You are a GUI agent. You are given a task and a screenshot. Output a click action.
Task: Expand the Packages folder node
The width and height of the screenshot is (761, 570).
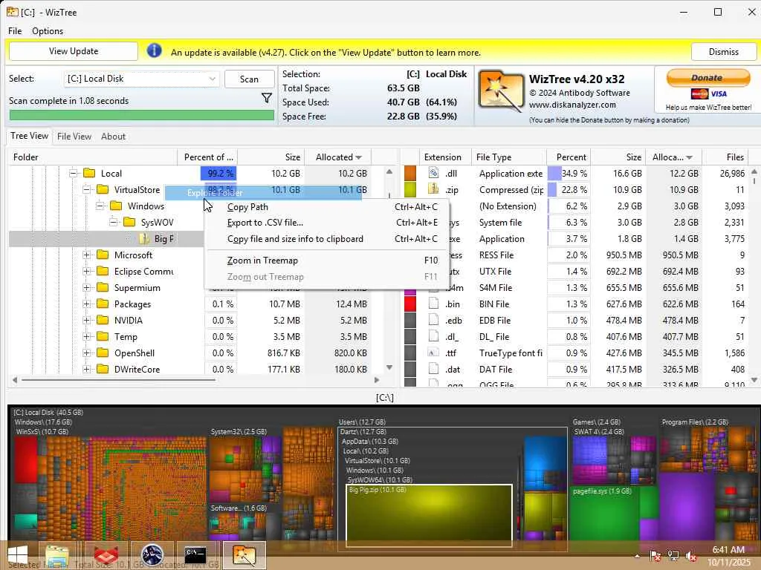click(x=86, y=304)
